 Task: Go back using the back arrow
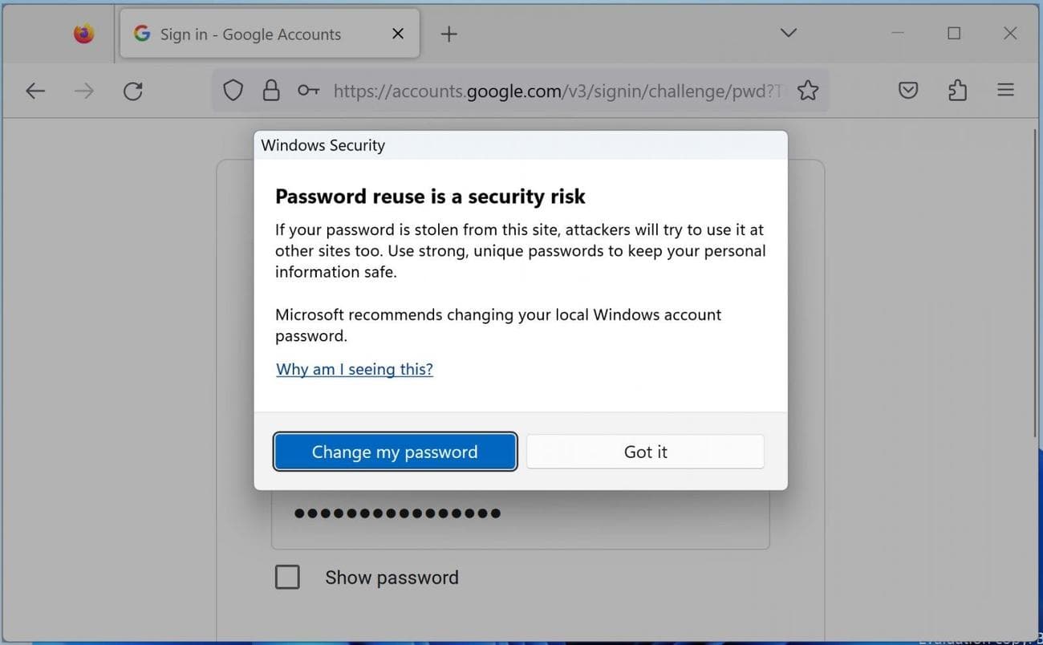pyautogui.click(x=35, y=90)
